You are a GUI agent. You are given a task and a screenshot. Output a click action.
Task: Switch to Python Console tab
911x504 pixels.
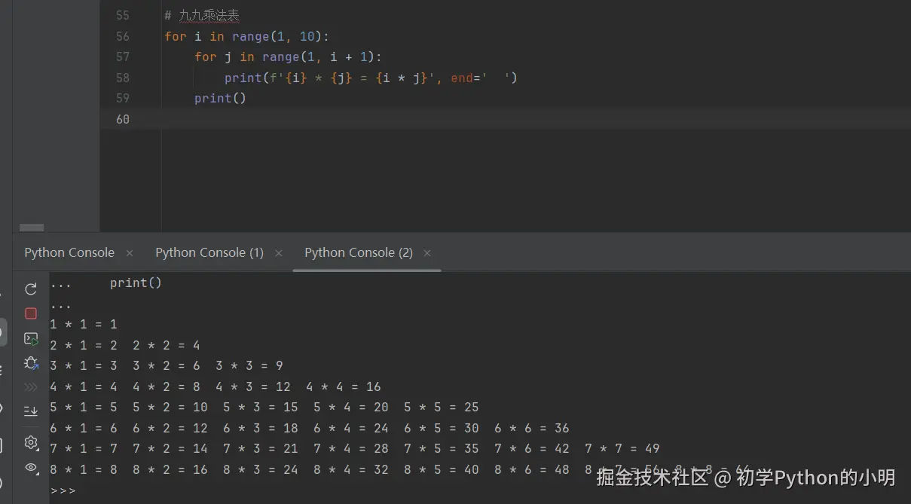pyautogui.click(x=69, y=252)
